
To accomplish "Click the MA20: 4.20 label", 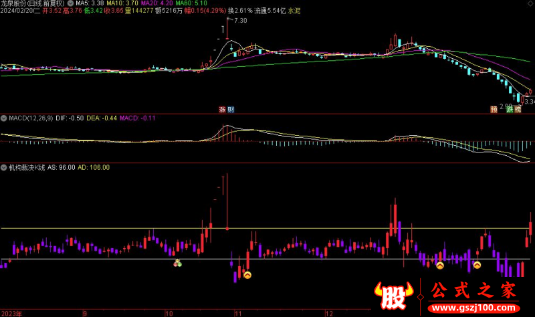I will tap(157, 3).
